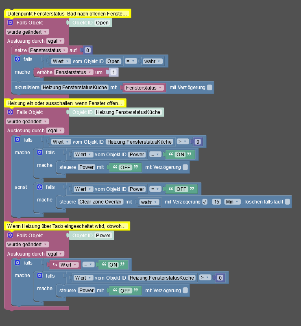Toggle mit Verzögerung checkbox in third trigger's steuere Power
Viewport: 301px width, 326px height.
(x=185, y=291)
